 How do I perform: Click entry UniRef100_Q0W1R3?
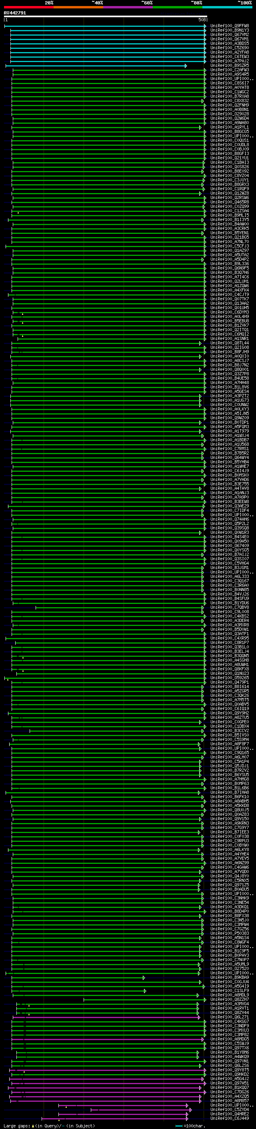click(x=230, y=533)
